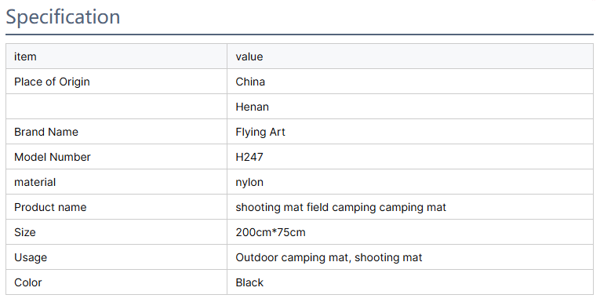Click the Place of Origin label
The height and width of the screenshot is (302, 600).
pos(52,82)
